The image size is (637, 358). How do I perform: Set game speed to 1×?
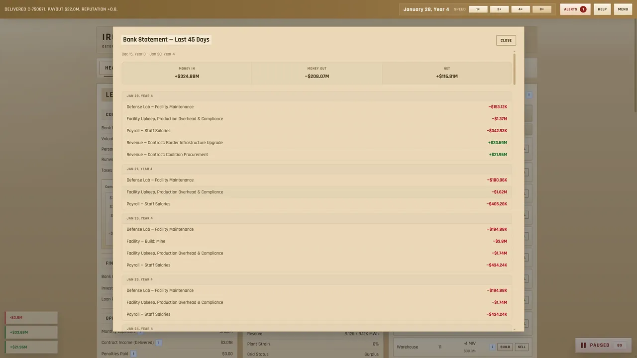(x=478, y=9)
